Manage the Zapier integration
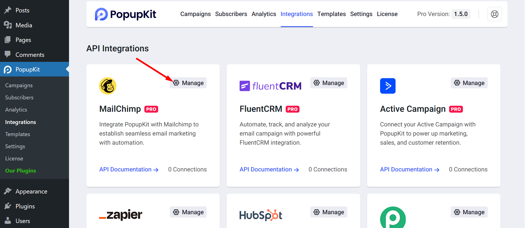525x228 pixels. click(x=188, y=212)
